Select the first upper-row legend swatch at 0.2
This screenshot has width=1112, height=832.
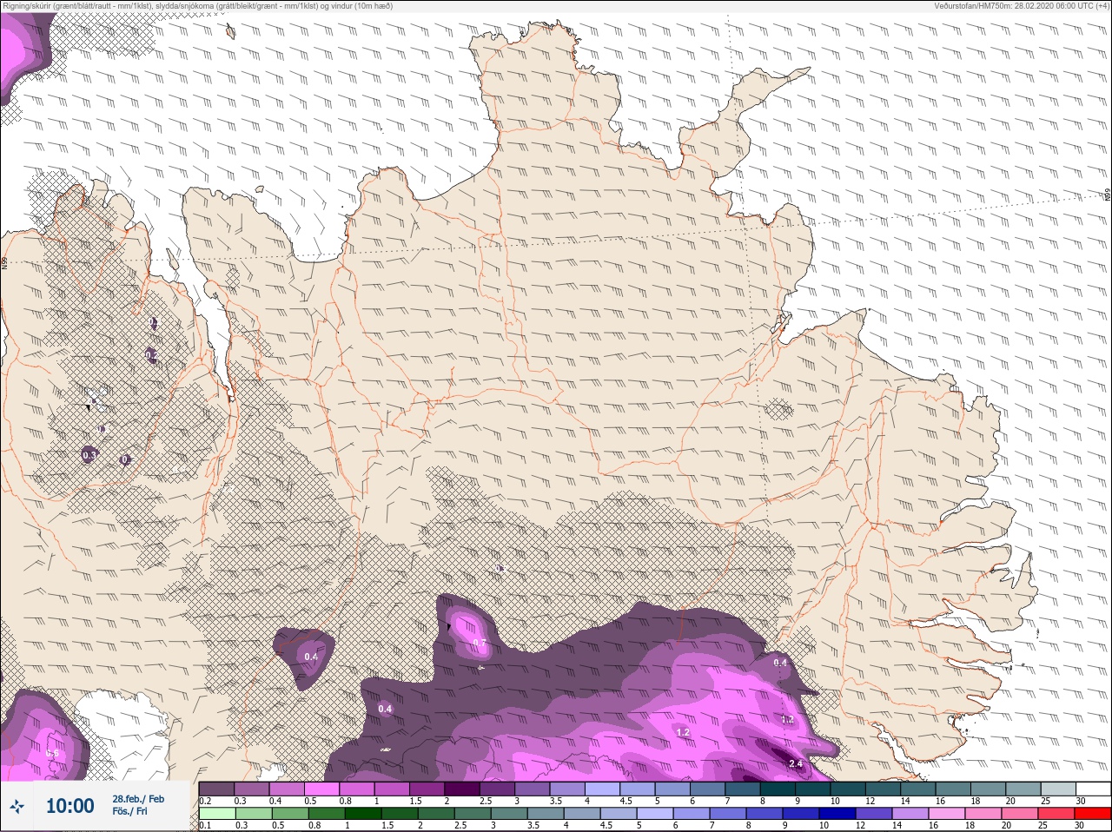(216, 789)
